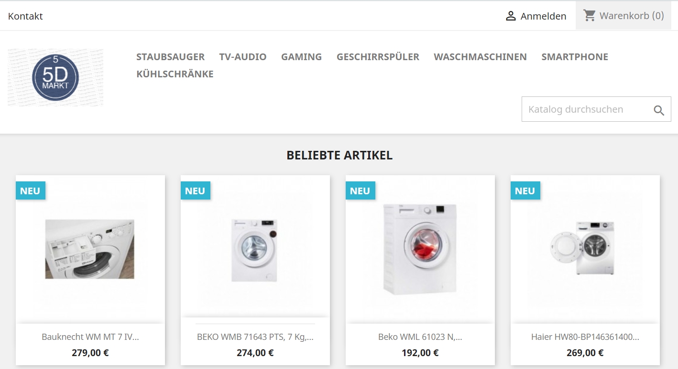
Task: Click the Haier HW80-BP146361400 title link
Action: tap(585, 337)
